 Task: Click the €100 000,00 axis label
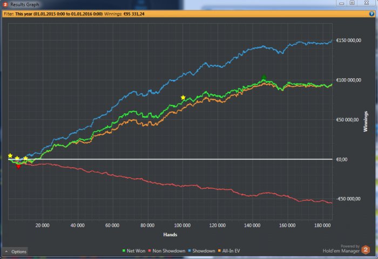click(349, 80)
